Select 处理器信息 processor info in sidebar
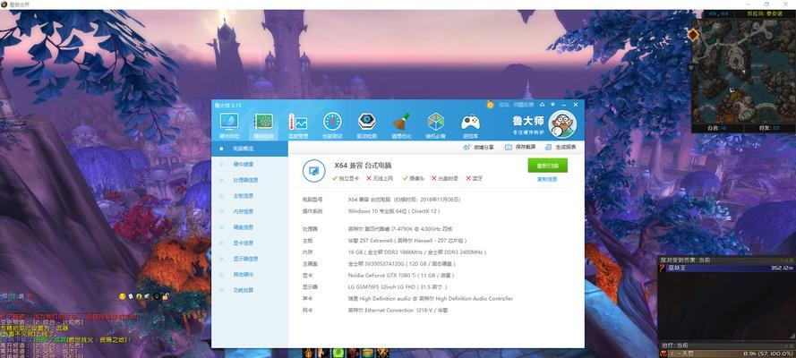796x358 pixels. point(245,180)
